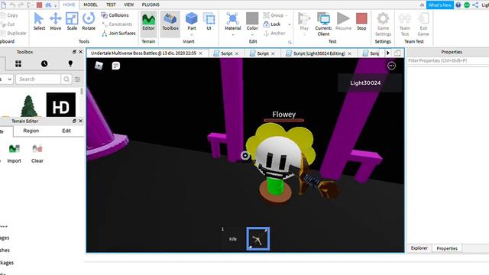The height and width of the screenshot is (275, 489).
Task: Click the Resume button
Action: pos(343,21)
